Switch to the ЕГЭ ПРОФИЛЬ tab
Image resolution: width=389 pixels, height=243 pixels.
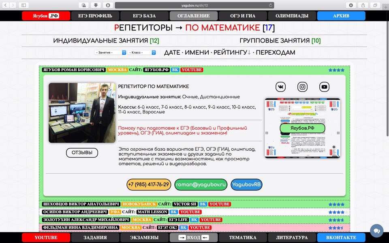pyautogui.click(x=95, y=16)
